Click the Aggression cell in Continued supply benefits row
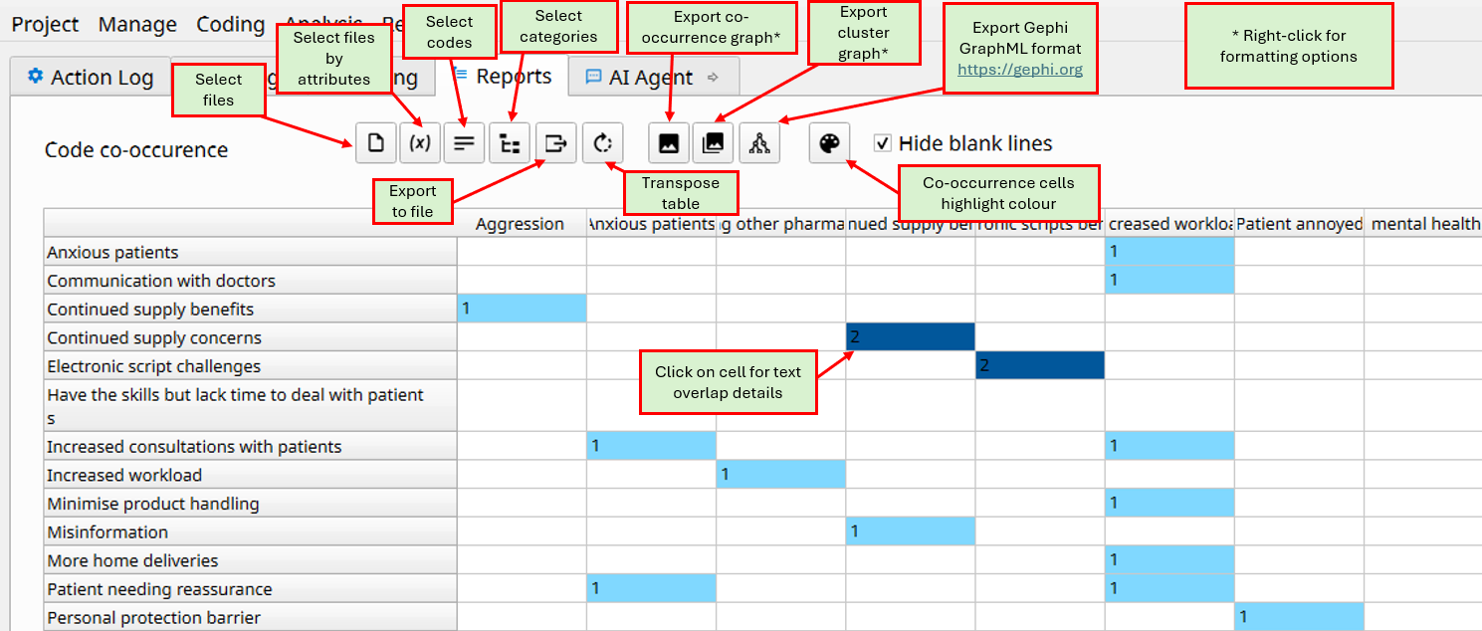 pos(522,309)
